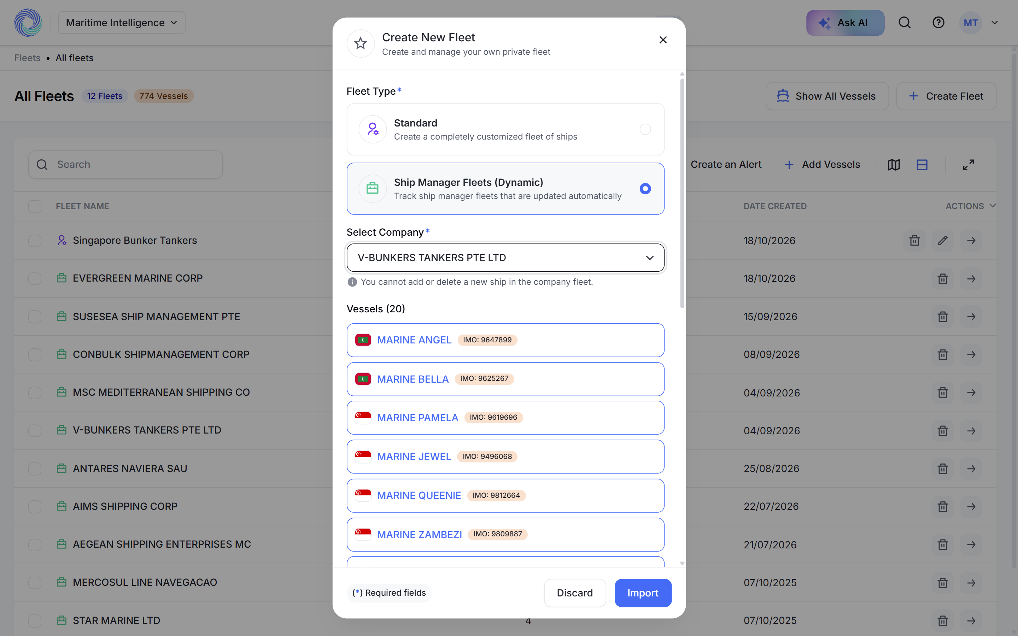
Task: Click the MARINE PAMELA vessel name
Action: point(417,418)
